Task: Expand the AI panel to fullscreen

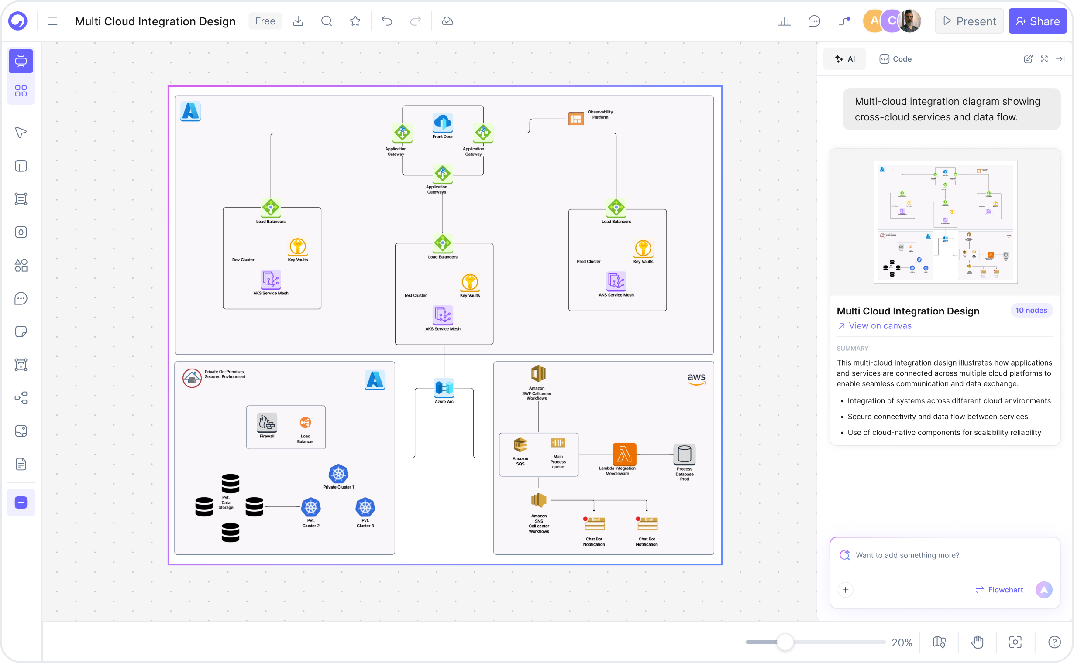Action: [x=1044, y=59]
